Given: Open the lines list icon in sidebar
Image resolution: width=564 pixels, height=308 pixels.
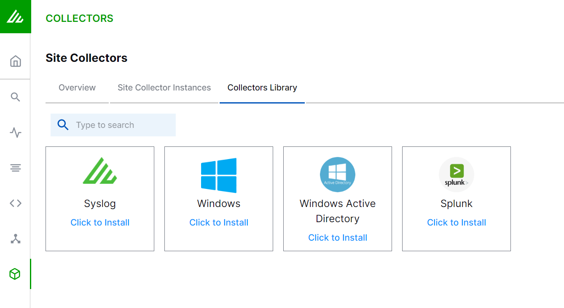Looking at the screenshot, I should click(x=15, y=168).
